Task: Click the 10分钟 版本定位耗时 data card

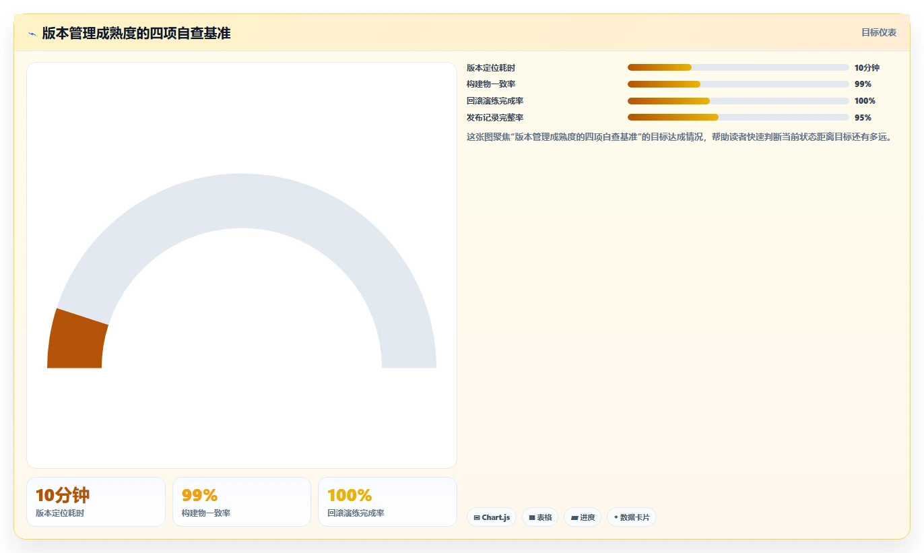Action: (96, 502)
